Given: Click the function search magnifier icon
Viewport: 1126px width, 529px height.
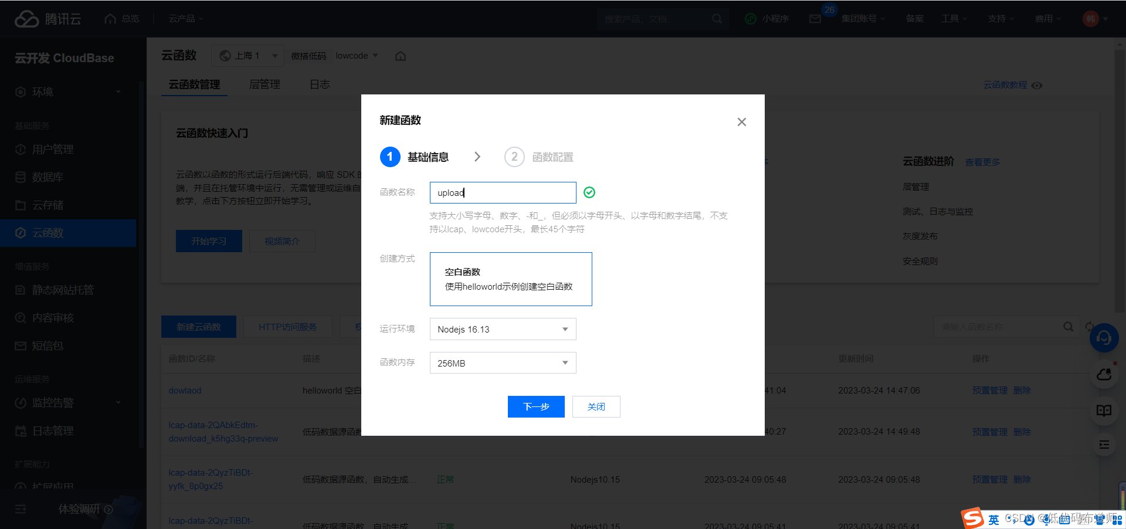Looking at the screenshot, I should (1069, 327).
